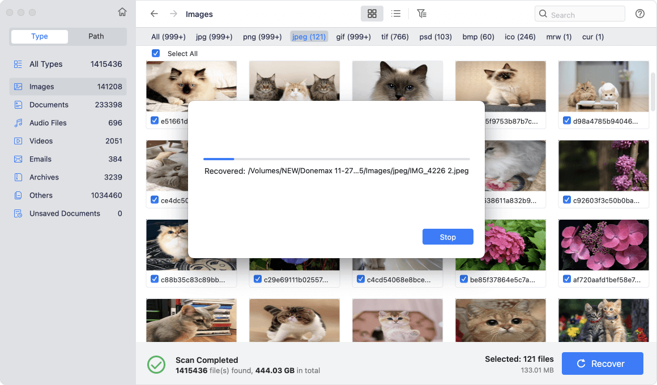This screenshot has width=657, height=385.
Task: Stop the recovery process
Action: click(x=447, y=237)
